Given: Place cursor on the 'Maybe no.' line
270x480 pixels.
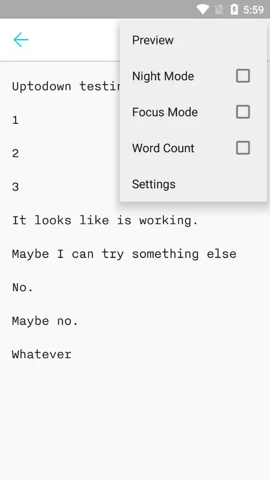Looking at the screenshot, I should click(46, 321).
